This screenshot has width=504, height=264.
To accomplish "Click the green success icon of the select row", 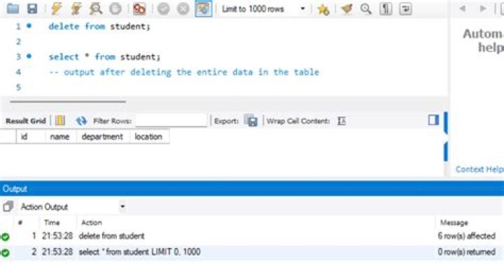I will tap(5, 253).
